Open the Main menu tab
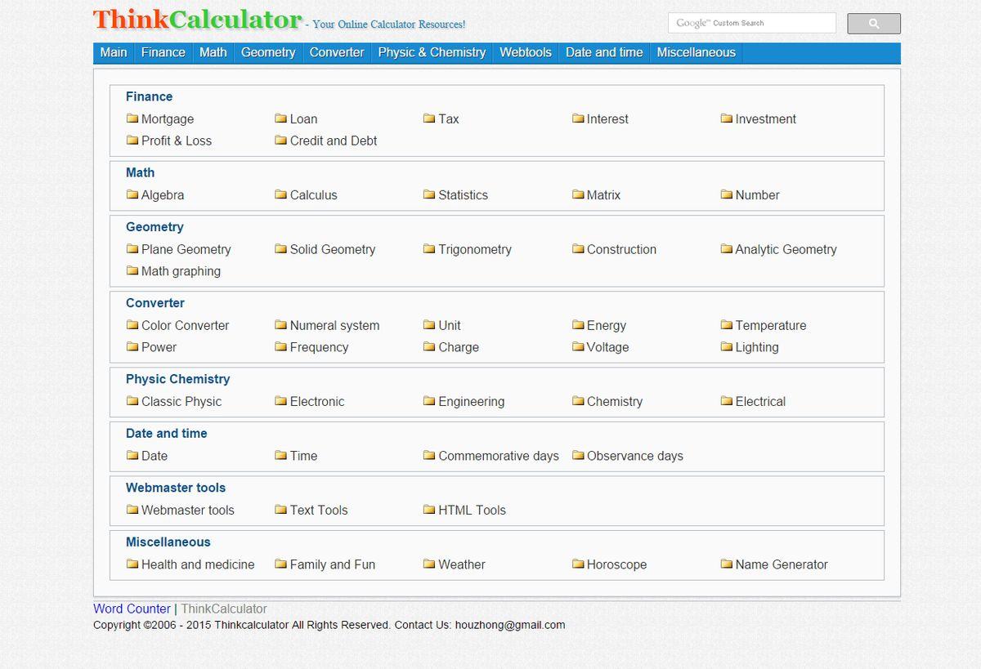Screen dimensions: 981x669 pyautogui.click(x=114, y=52)
